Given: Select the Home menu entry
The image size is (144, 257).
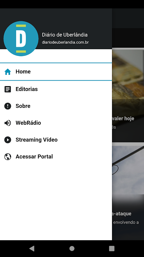Looking at the screenshot, I should 56,72.
